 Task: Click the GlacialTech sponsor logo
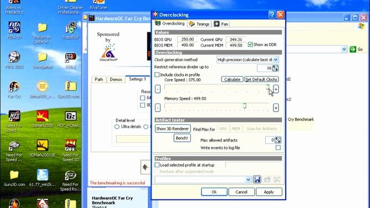[x=108, y=53]
